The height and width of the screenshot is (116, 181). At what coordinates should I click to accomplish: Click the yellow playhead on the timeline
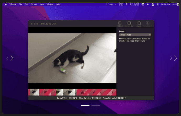coord(57,92)
